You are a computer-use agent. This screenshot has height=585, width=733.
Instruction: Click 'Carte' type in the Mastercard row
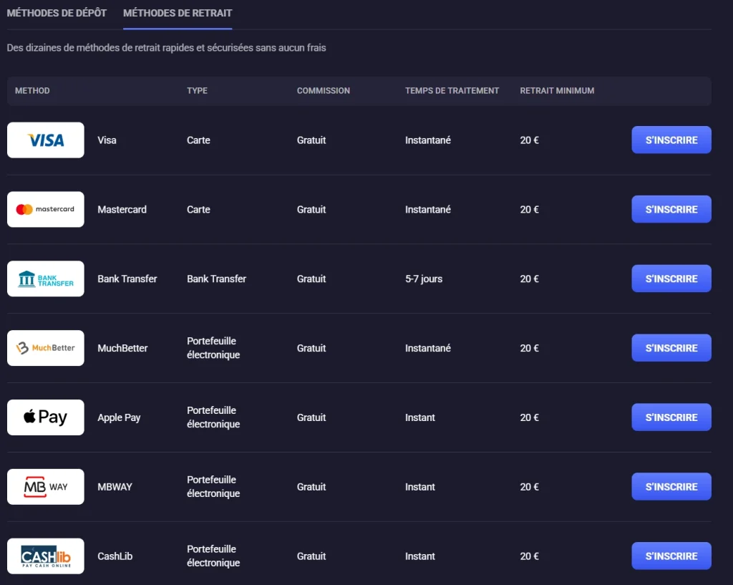pos(199,210)
